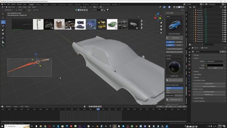
Task: Click the Import World button
Action: point(209,84)
